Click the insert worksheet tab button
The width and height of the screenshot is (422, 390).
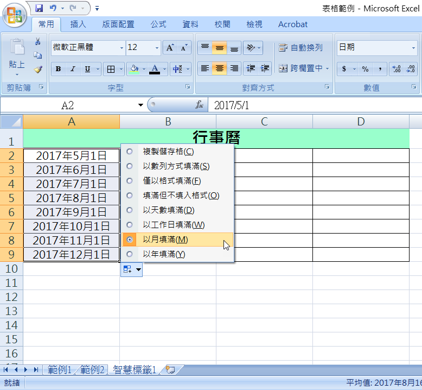(x=171, y=370)
